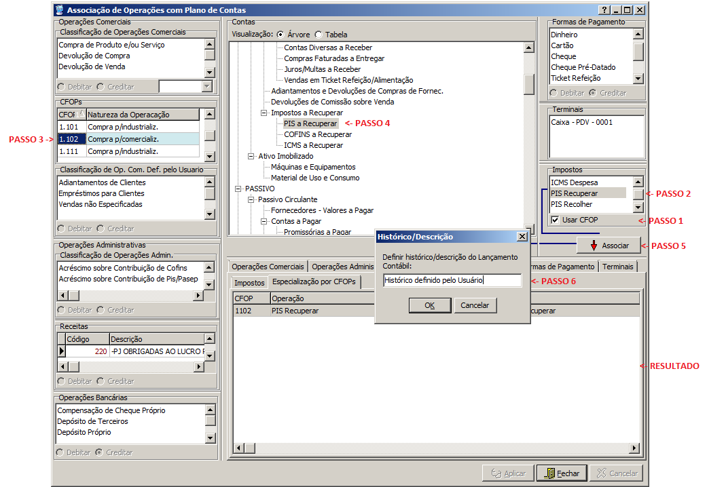This screenshot has height=487, width=707.
Task: Click the sort arrow on CFOP column header
Action: pyautogui.click(x=81, y=114)
